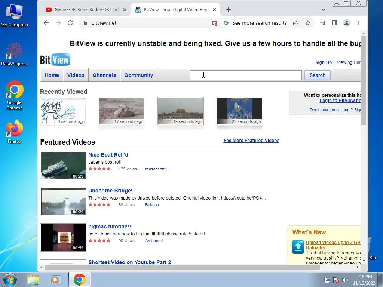Reload the BitView page
383x287 pixels.
70,23
